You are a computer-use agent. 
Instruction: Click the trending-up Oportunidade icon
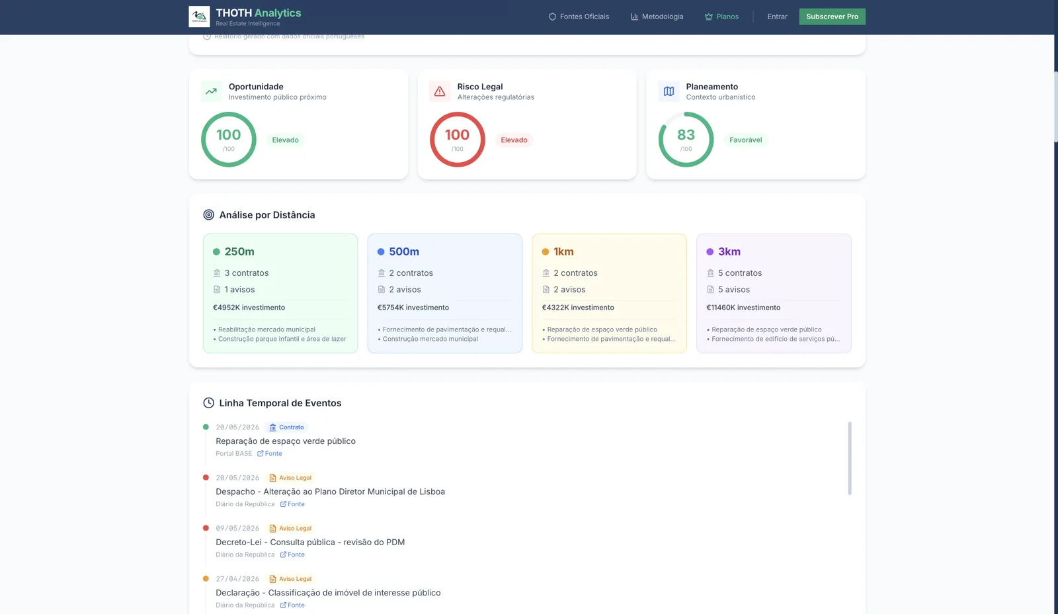click(x=212, y=91)
